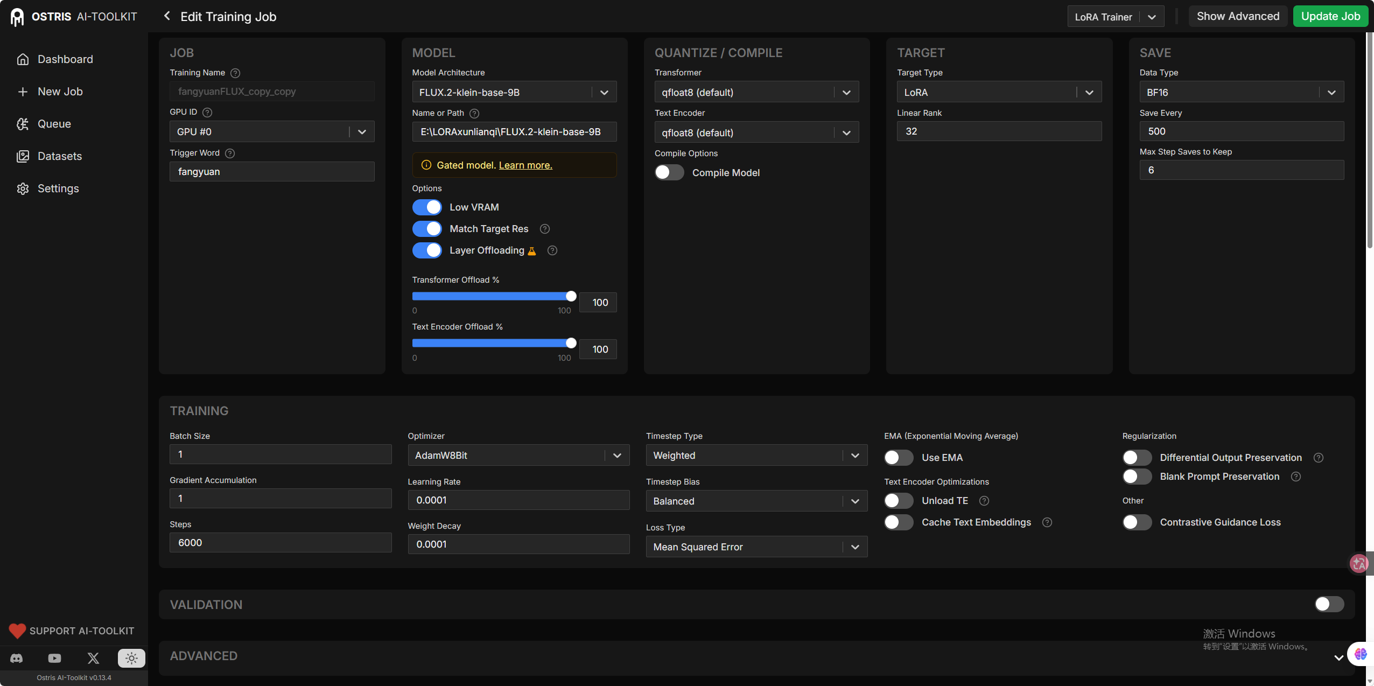Screen dimensions: 1374x686
Task: Click the Steps input field showing 6000
Action: pos(281,543)
